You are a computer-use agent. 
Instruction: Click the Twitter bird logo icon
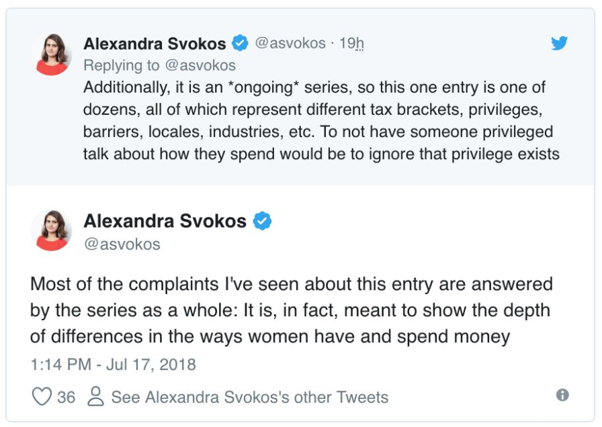pyautogui.click(x=559, y=44)
